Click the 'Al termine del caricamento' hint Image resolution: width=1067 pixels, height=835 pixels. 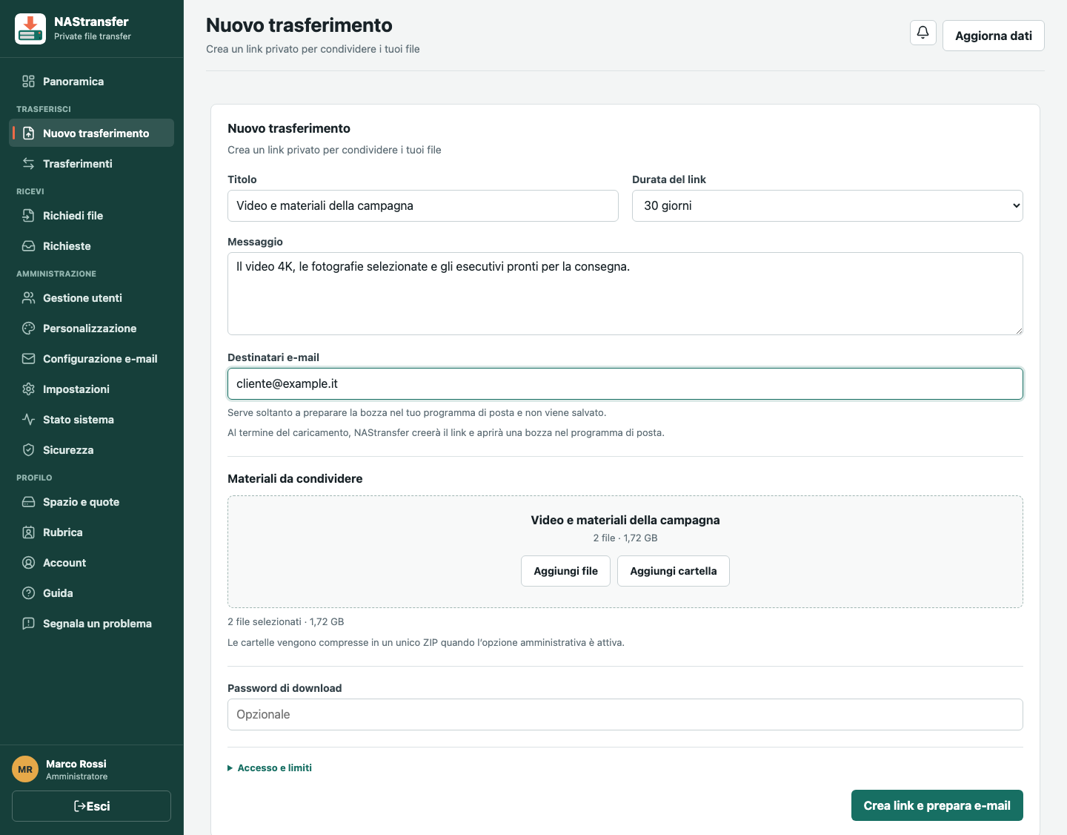[x=446, y=432]
